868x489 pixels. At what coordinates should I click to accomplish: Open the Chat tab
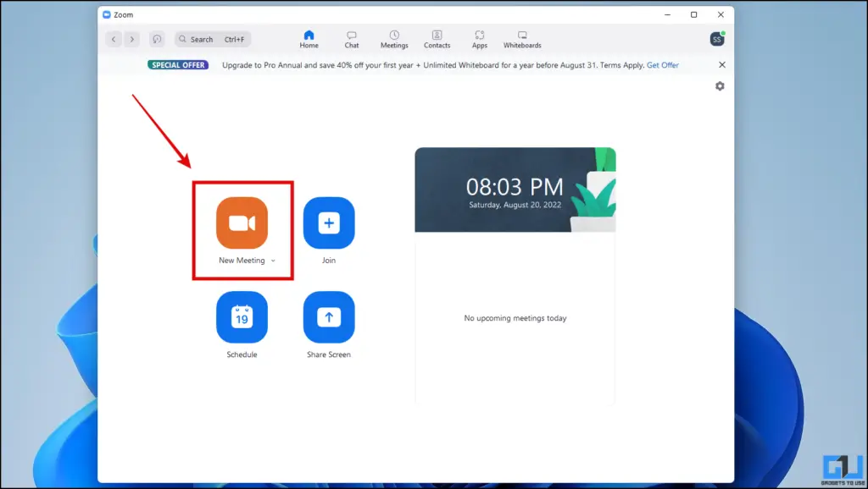(352, 39)
